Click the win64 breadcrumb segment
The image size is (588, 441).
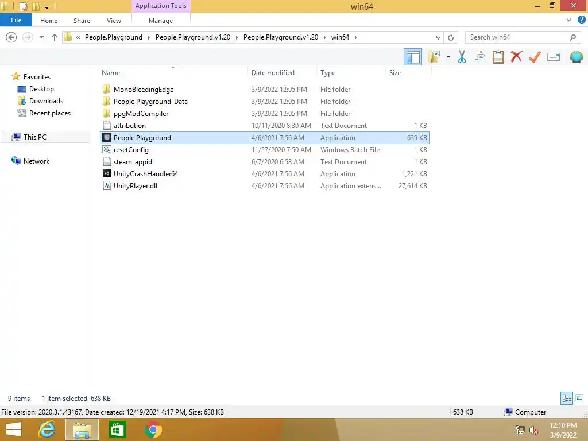[340, 37]
